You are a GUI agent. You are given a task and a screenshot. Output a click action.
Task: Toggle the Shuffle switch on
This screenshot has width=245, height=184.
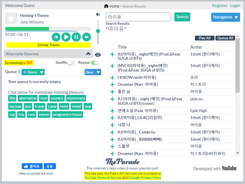coord(71,63)
